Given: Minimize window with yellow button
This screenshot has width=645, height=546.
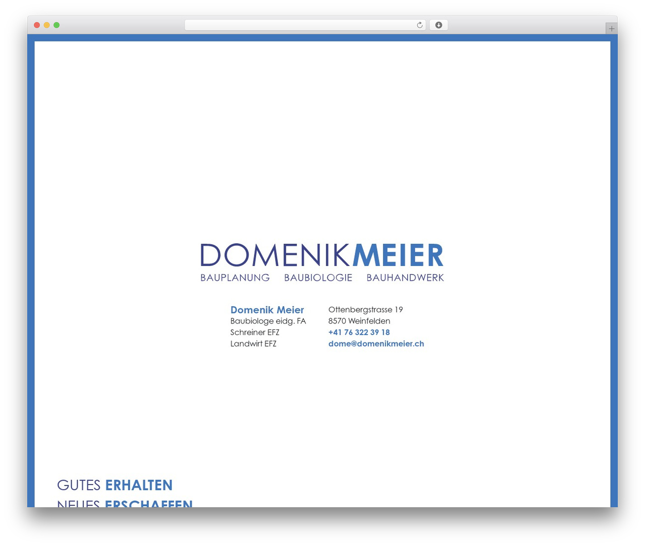Looking at the screenshot, I should (x=46, y=25).
